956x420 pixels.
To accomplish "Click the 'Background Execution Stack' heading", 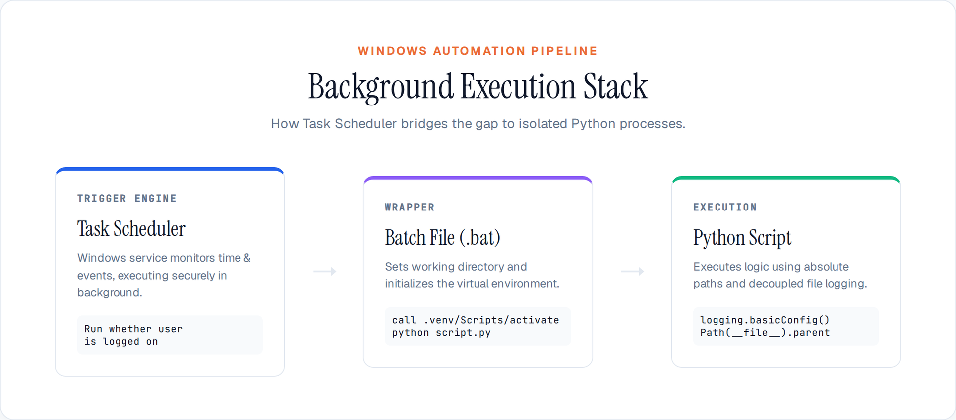I will point(478,87).
